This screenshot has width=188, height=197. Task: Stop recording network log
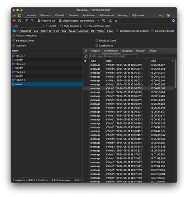[14, 21]
